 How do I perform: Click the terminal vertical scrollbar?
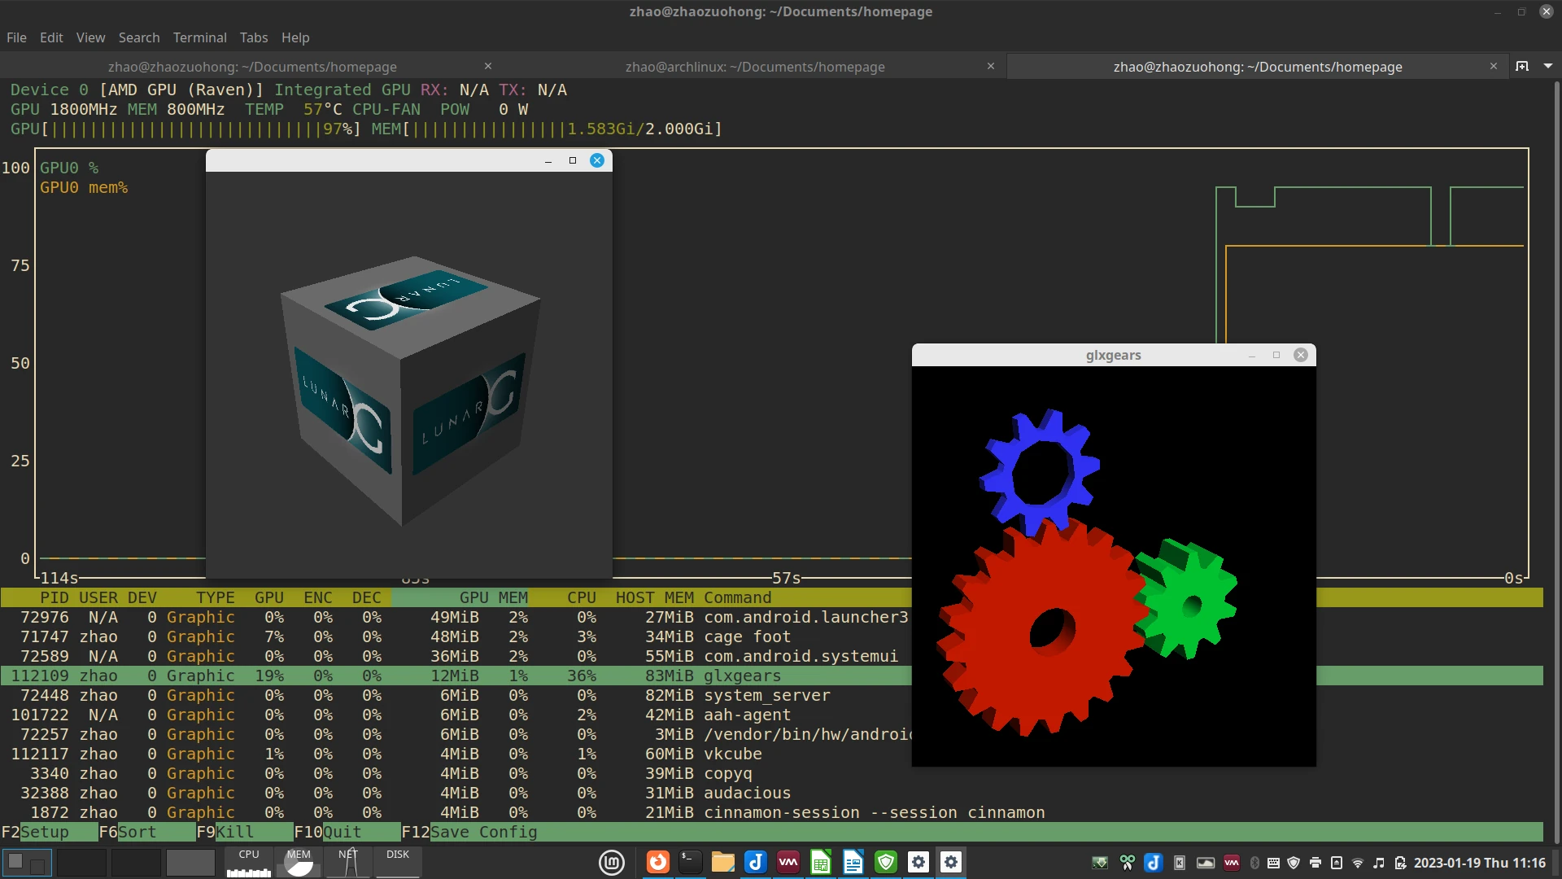[x=1556, y=461]
